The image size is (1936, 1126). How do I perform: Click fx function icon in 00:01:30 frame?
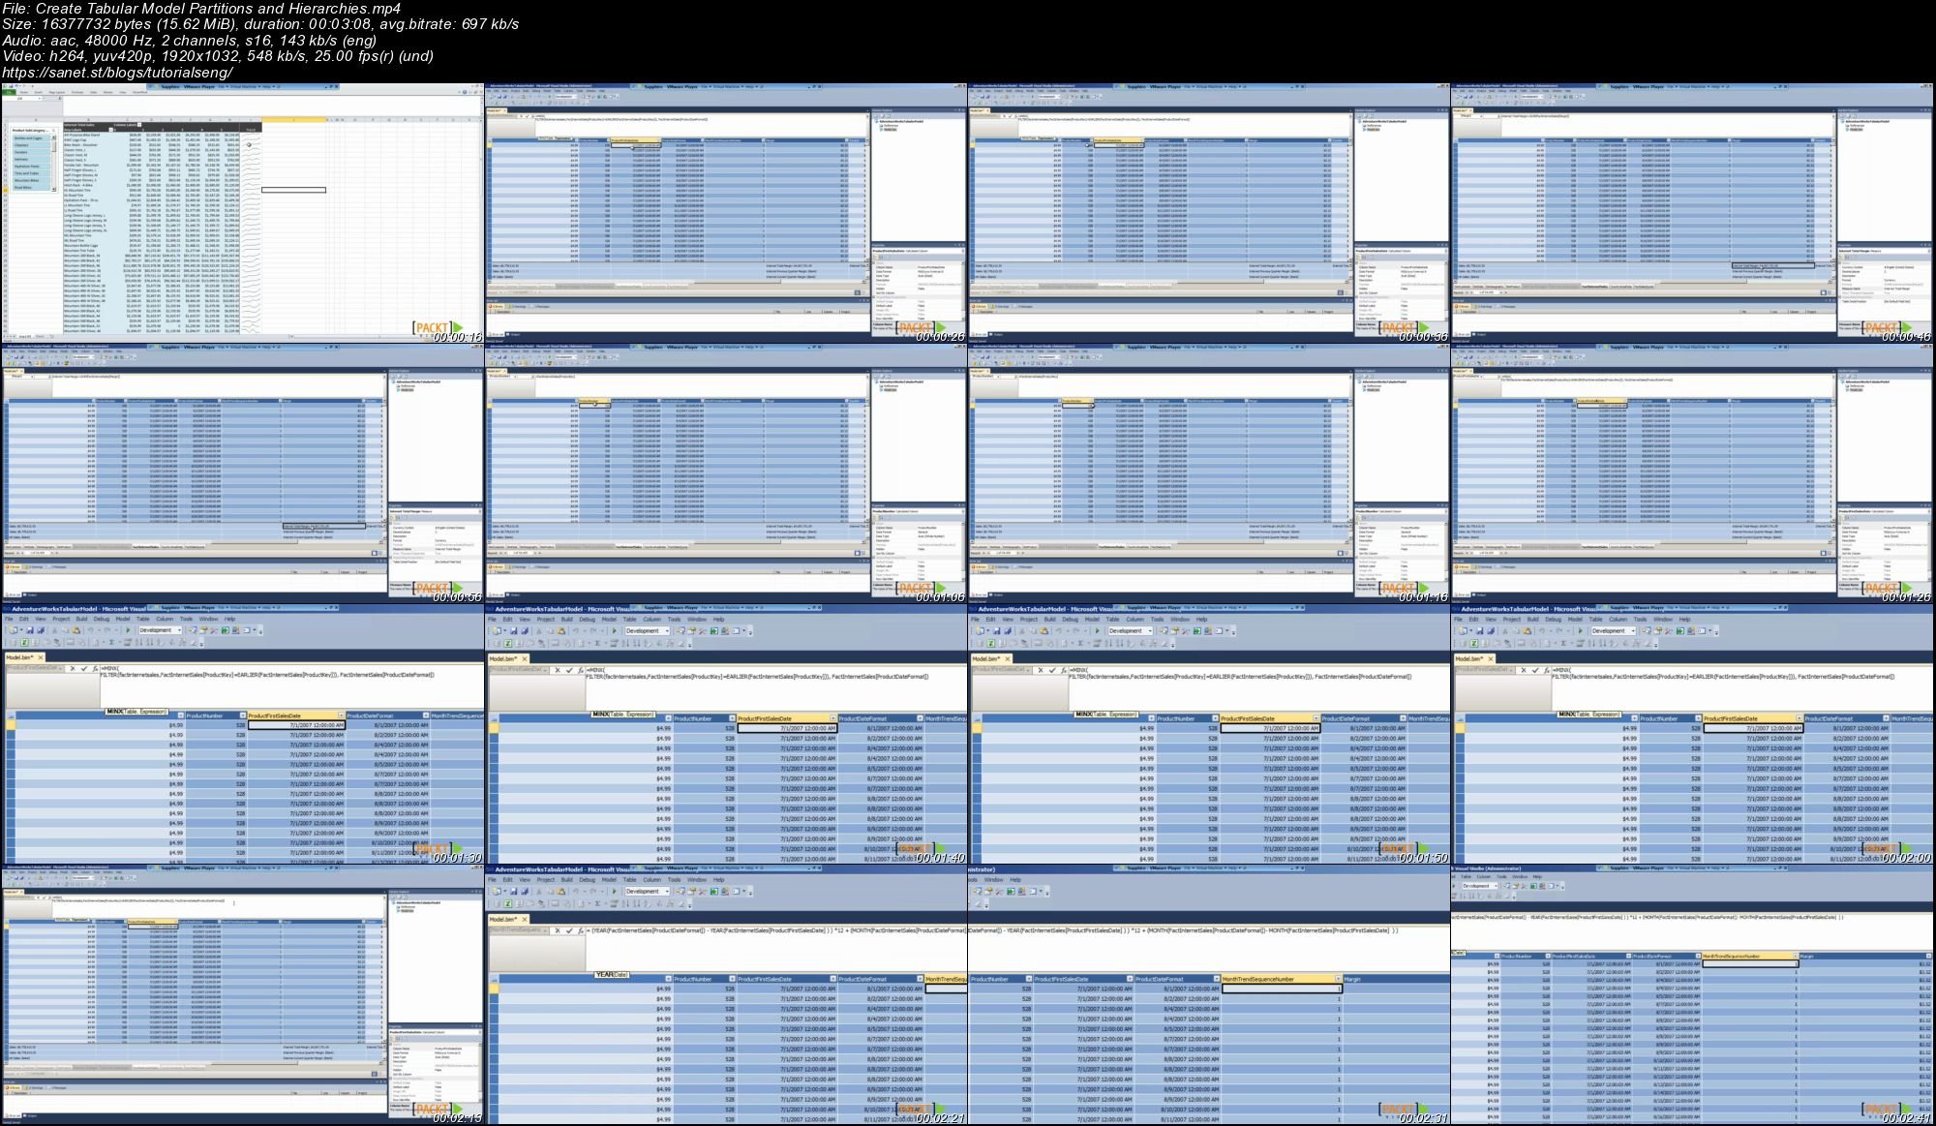pos(95,668)
